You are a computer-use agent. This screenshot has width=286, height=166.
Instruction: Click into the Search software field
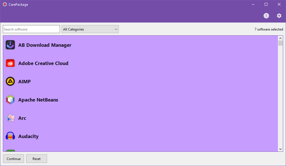(31, 29)
